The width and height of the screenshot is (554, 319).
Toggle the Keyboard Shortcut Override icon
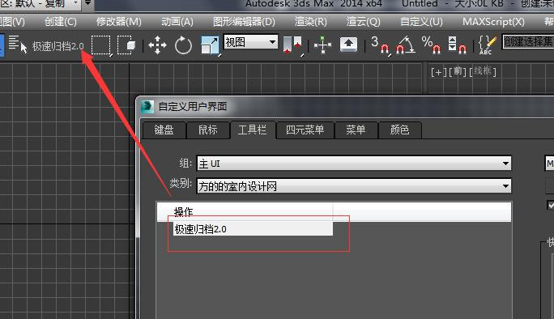[x=348, y=45]
